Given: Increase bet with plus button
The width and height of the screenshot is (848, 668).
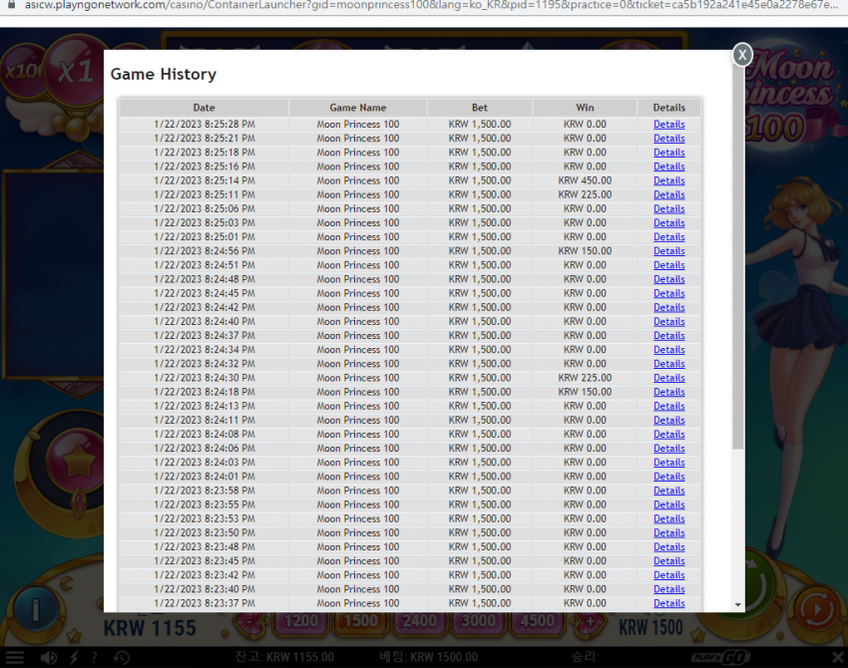Looking at the screenshot, I should pyautogui.click(x=590, y=621).
